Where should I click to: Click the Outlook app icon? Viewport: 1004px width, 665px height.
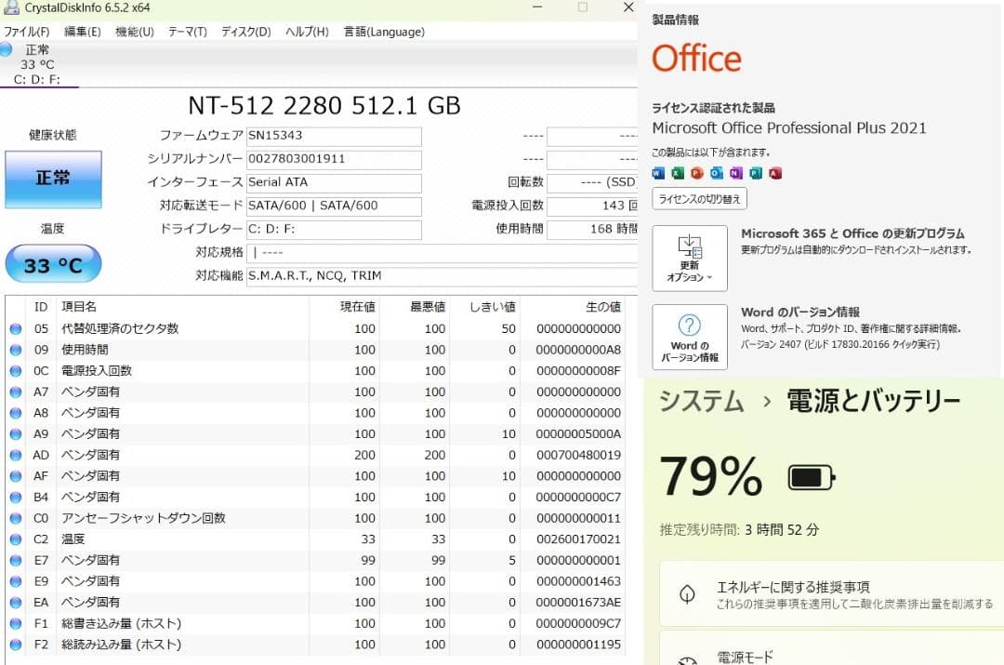pyautogui.click(x=717, y=173)
